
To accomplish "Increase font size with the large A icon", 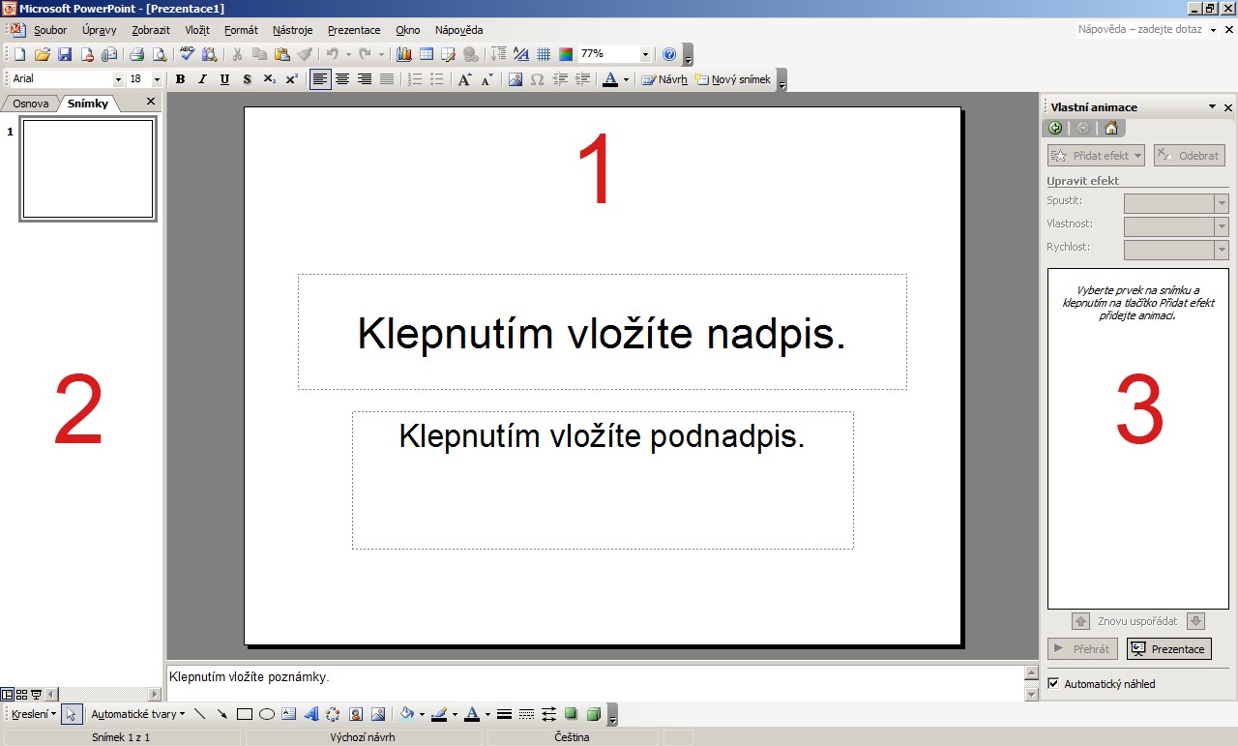I will point(464,79).
